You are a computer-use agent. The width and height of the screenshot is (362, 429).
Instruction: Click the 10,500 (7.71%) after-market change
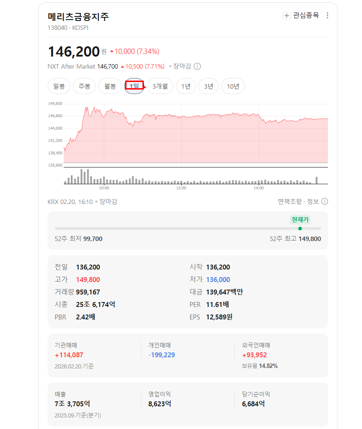[x=142, y=66]
